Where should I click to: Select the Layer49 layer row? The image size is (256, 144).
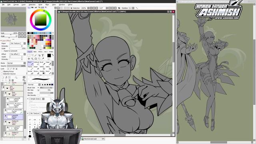point(13,117)
